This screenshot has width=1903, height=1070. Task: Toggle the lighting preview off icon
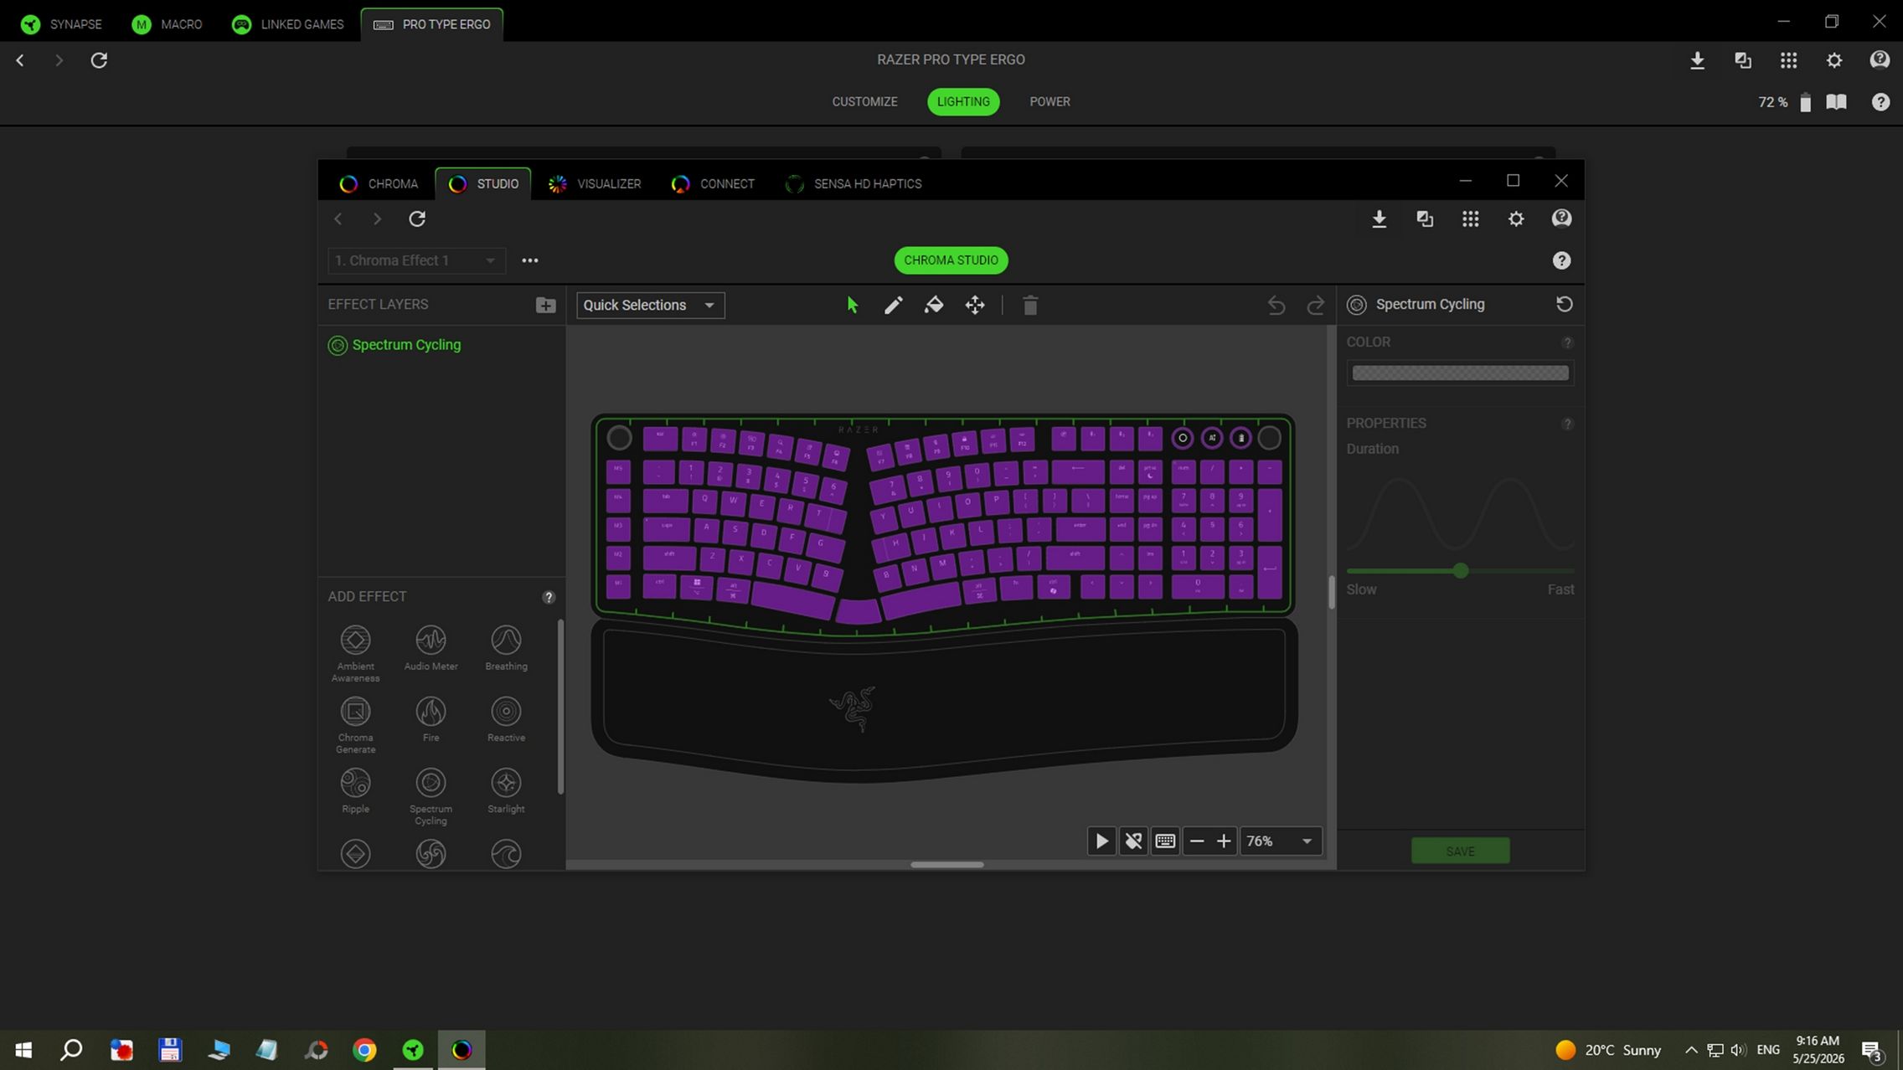point(1133,841)
